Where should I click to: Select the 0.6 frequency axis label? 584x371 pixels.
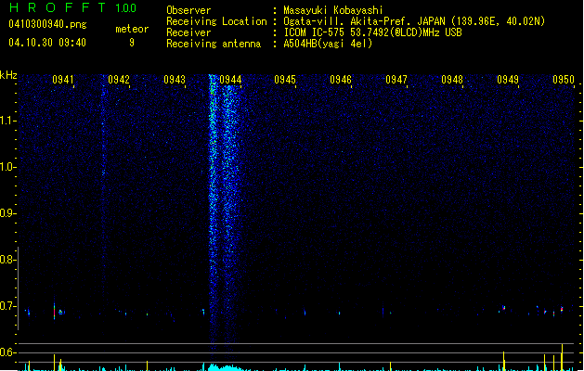click(7, 352)
